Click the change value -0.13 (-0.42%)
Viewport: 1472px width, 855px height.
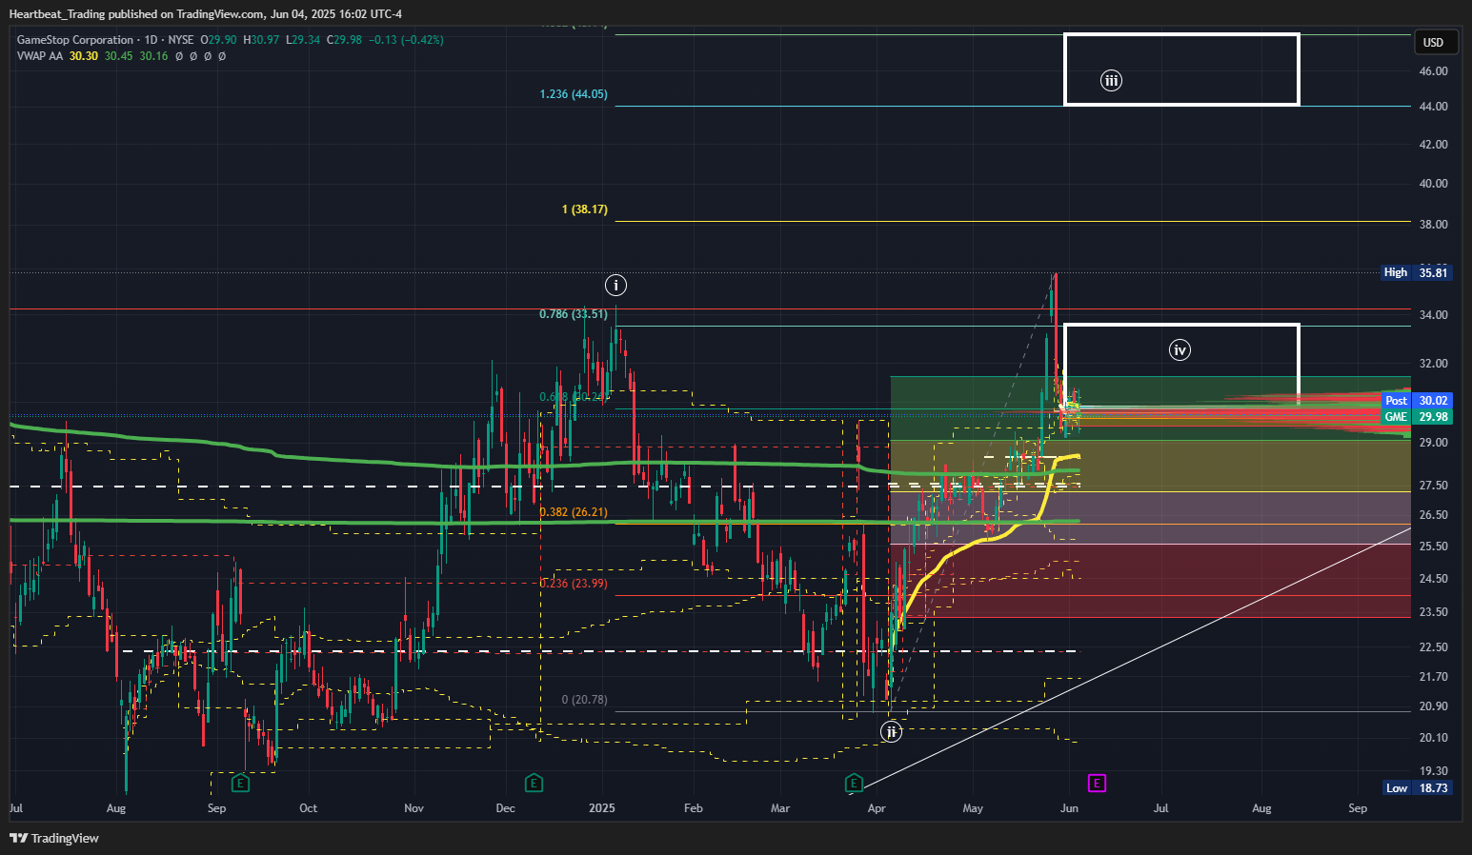tap(406, 40)
